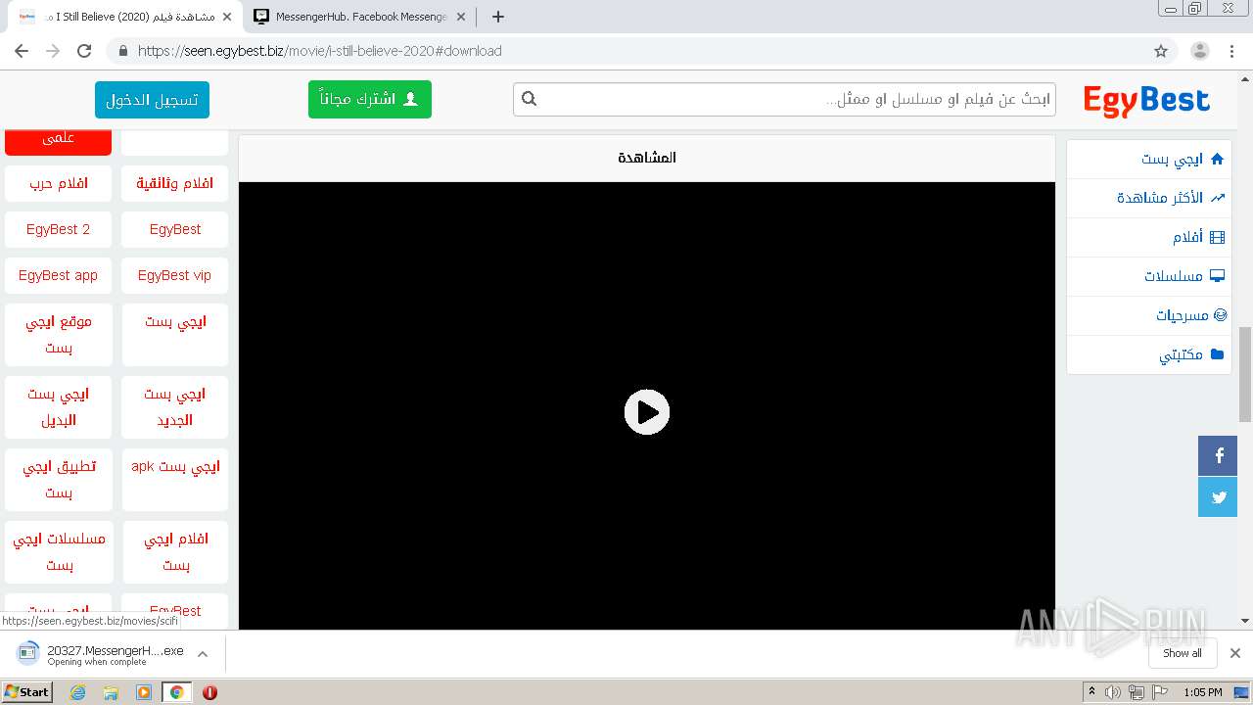Share on Twitter via the side icon
This screenshot has width=1253, height=705.
pyautogui.click(x=1218, y=496)
